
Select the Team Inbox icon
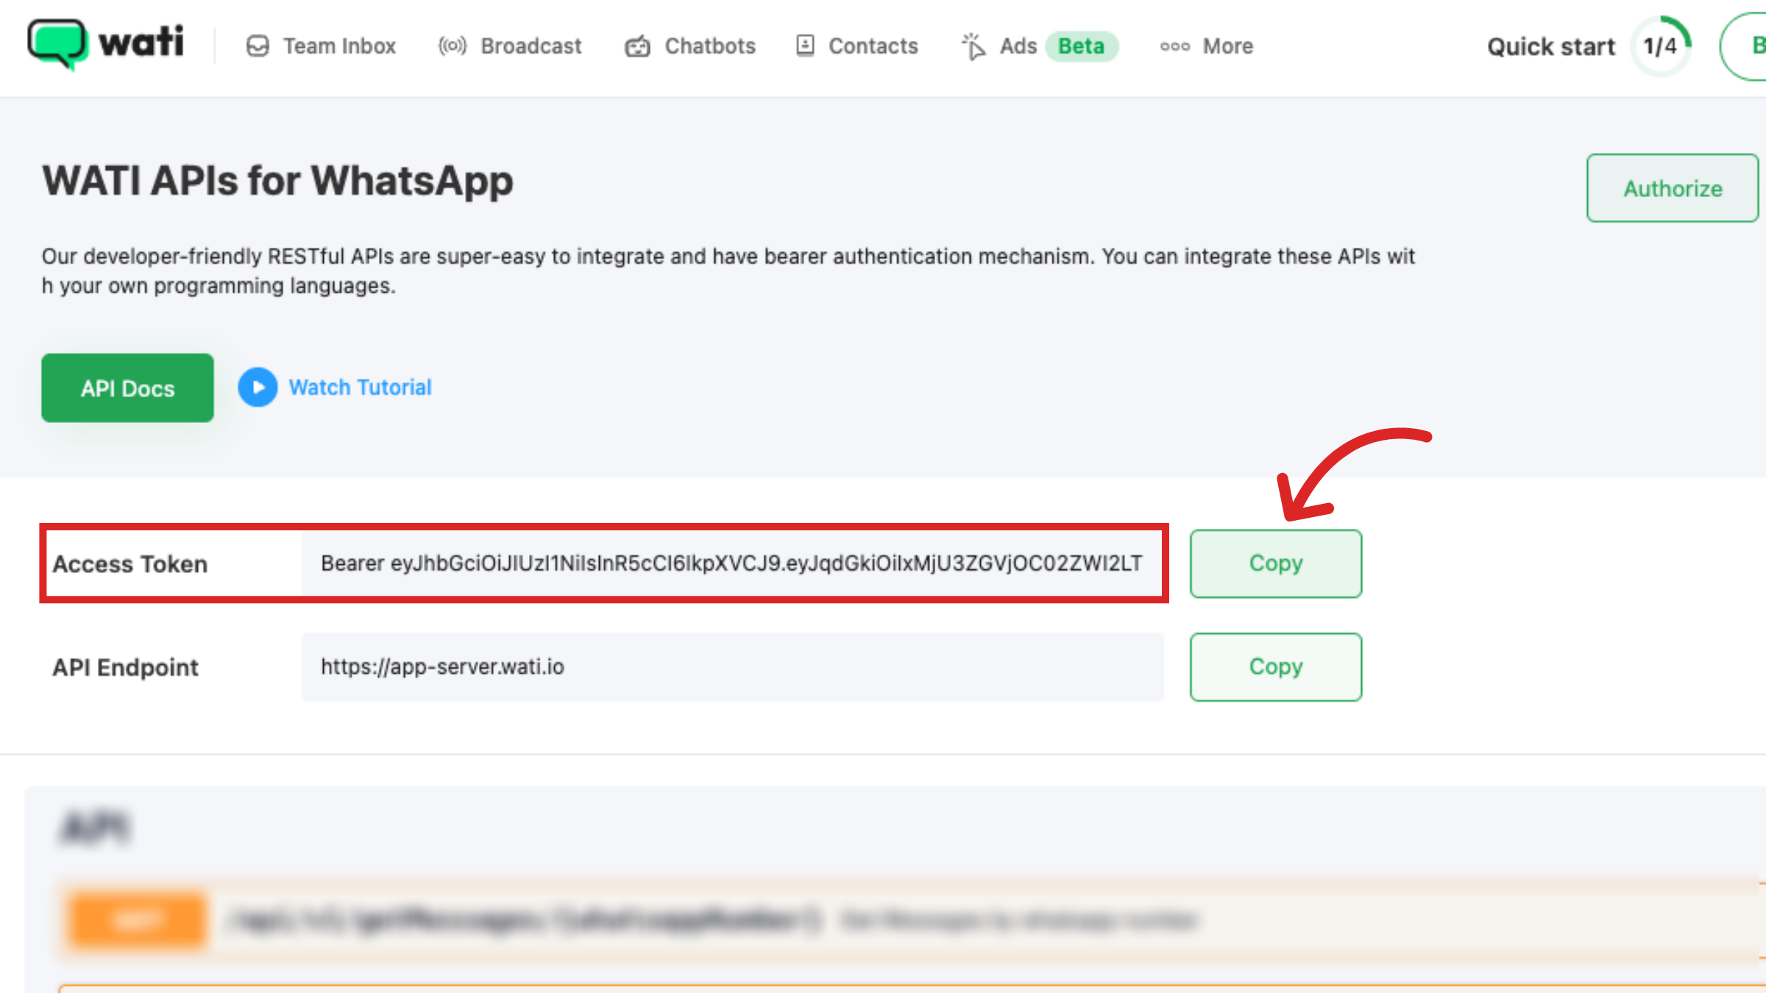[257, 46]
